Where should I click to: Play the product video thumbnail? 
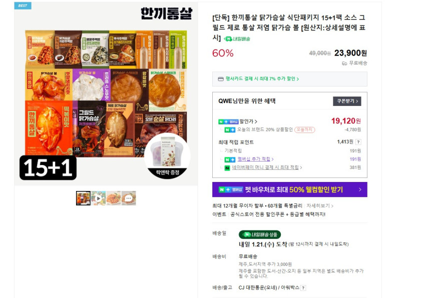(98, 198)
